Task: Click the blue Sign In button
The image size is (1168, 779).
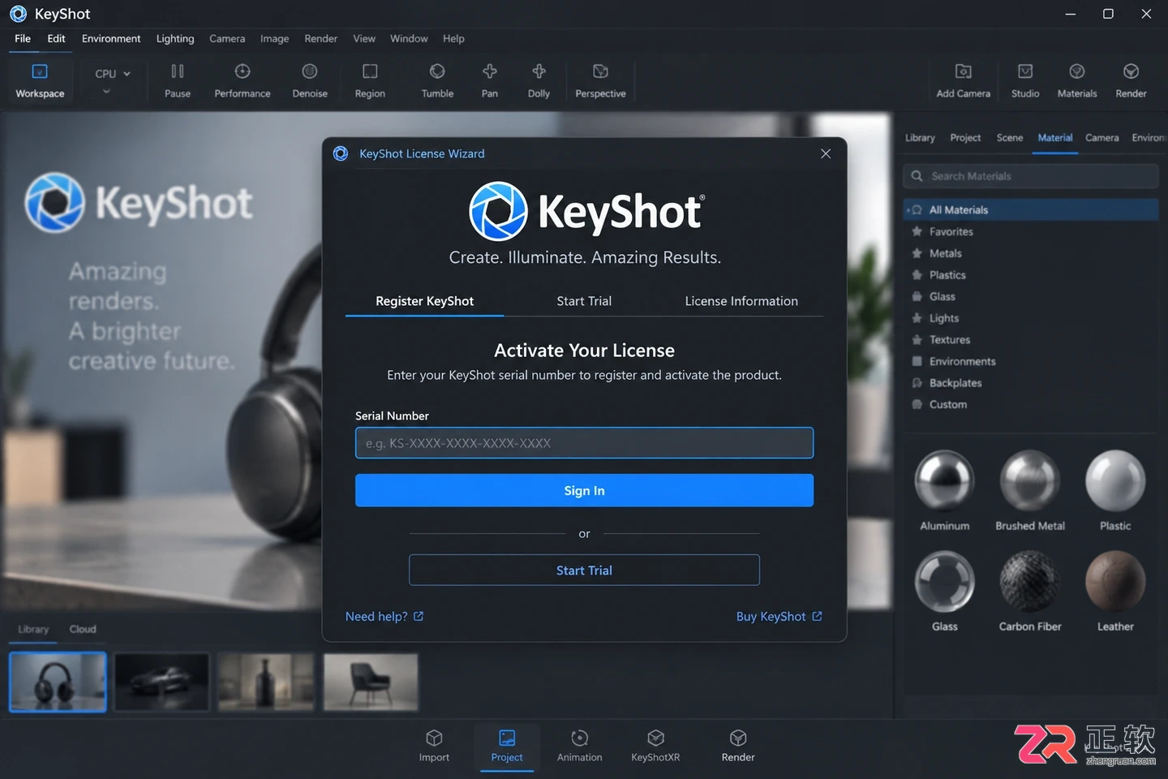Action: point(584,491)
